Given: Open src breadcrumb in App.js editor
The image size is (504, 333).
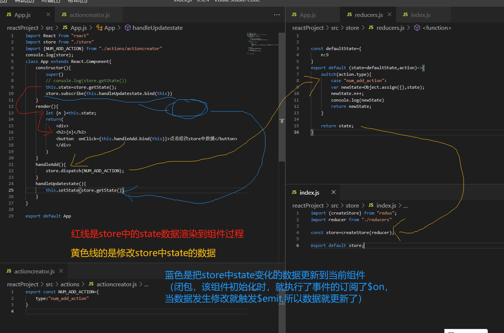Looking at the screenshot, I should tap(49, 28).
